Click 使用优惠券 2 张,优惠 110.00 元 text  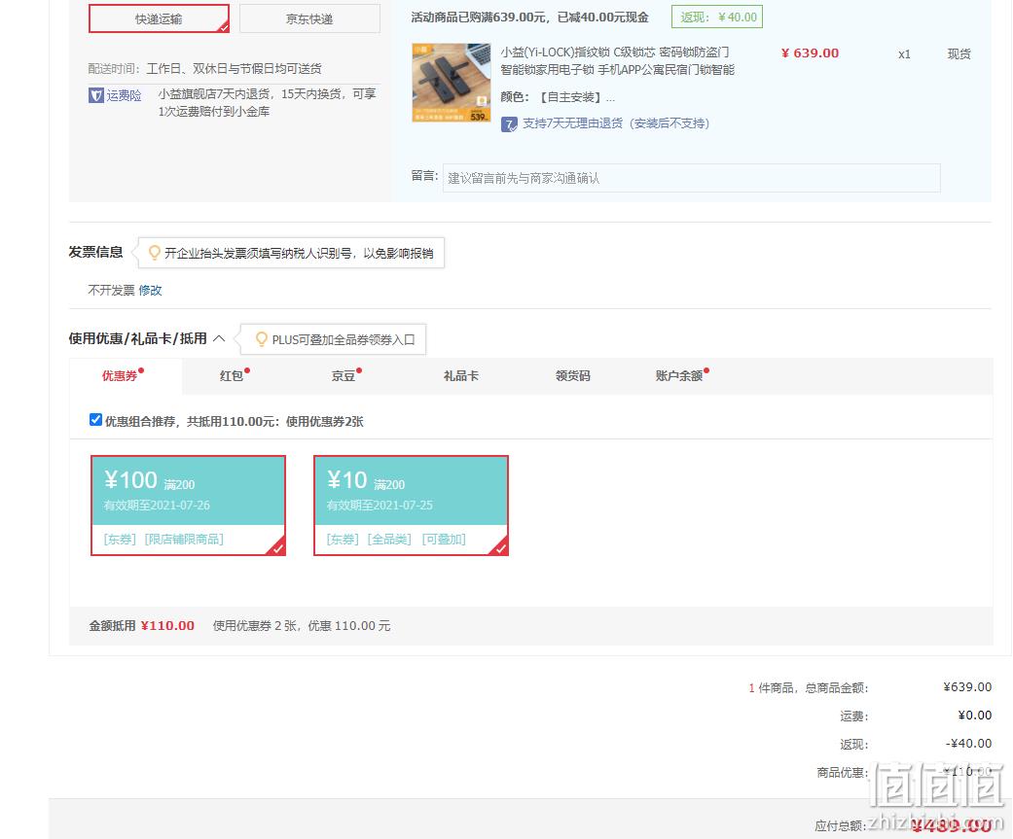pyautogui.click(x=302, y=625)
